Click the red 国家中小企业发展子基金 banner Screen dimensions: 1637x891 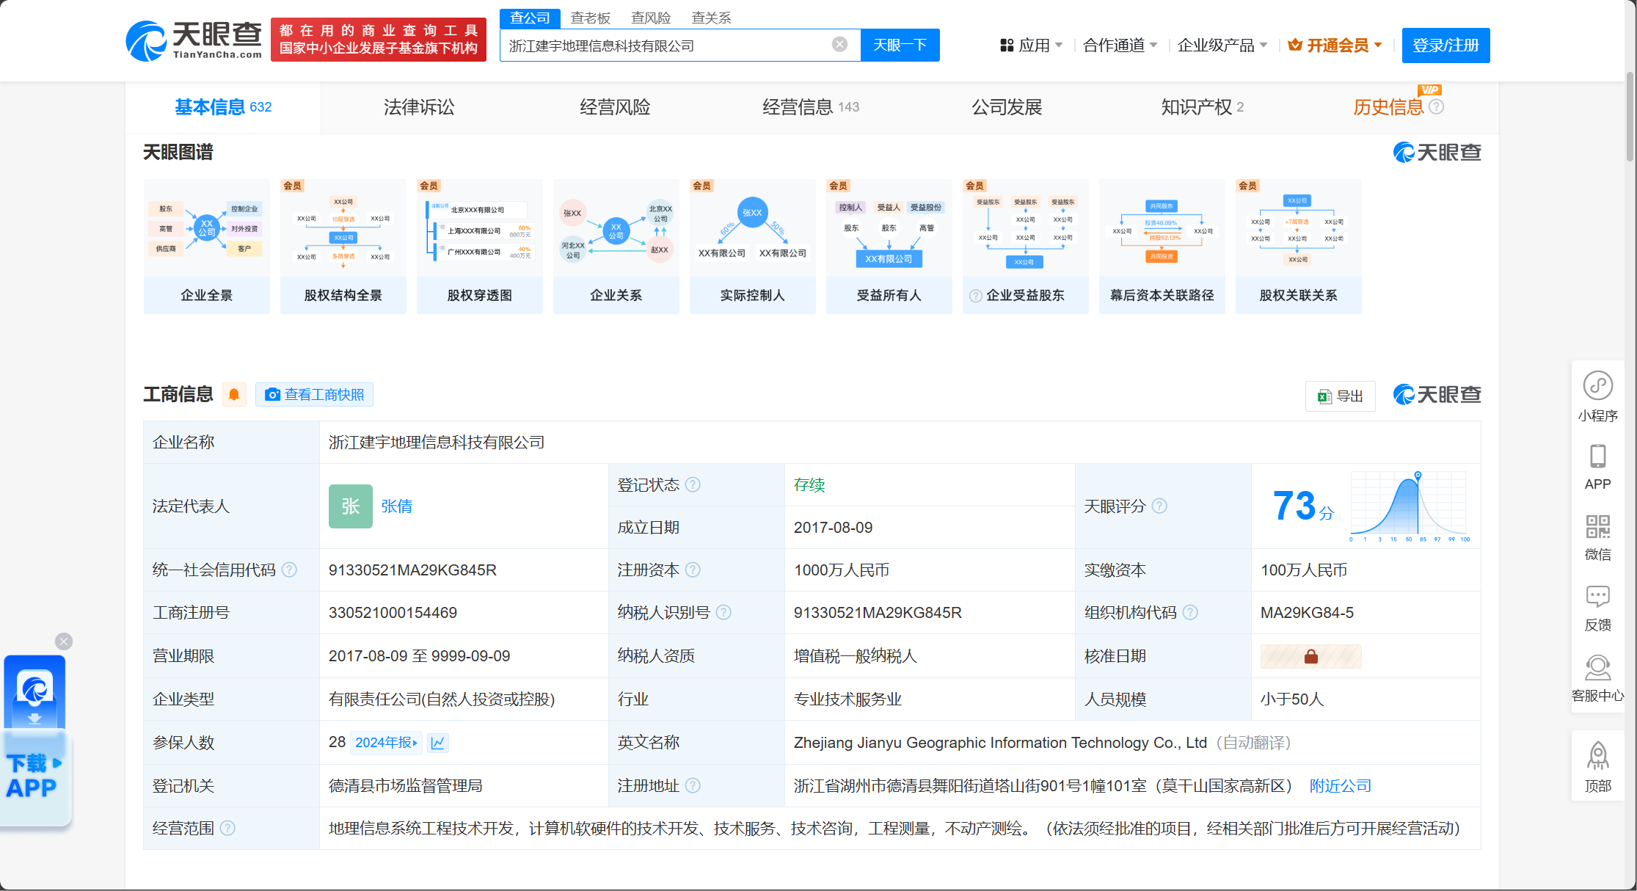(379, 40)
